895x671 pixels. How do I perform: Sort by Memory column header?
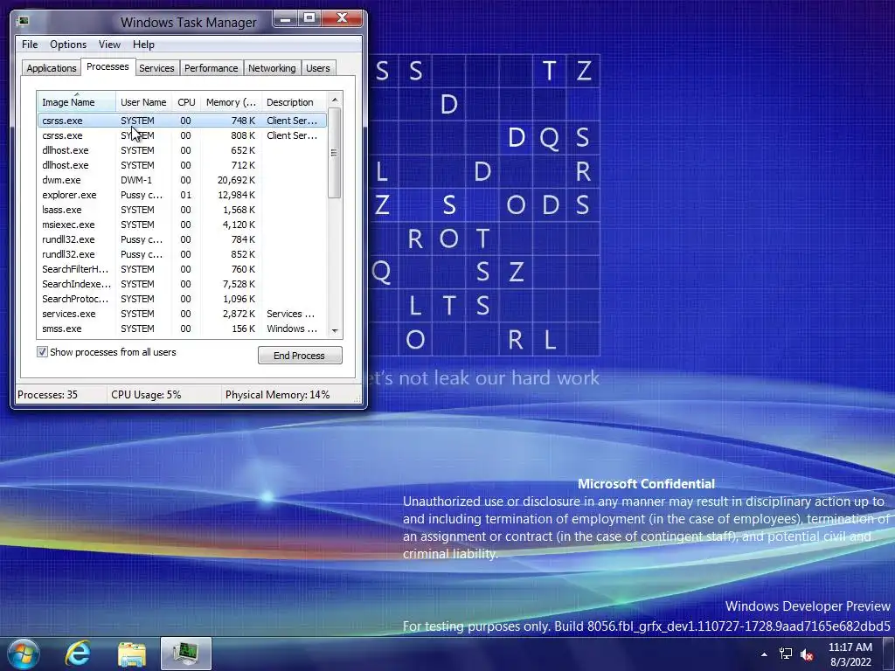pyautogui.click(x=231, y=102)
